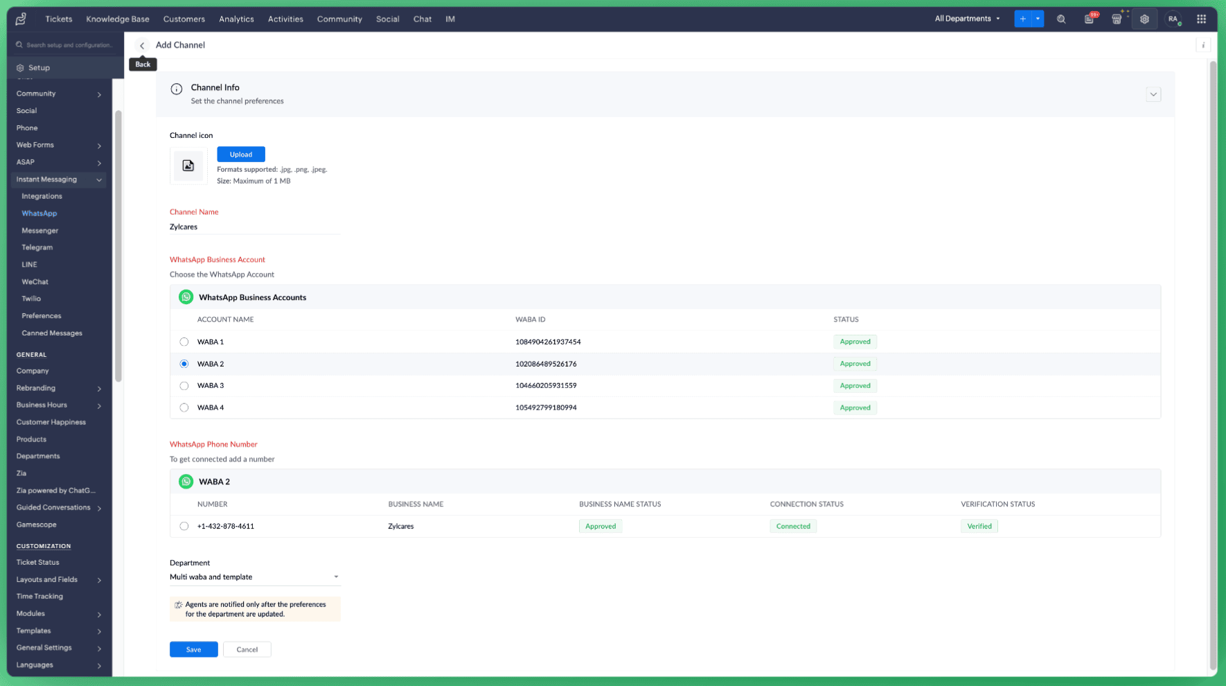Open the add-new dropdown arrow beside plus

pyautogui.click(x=1038, y=19)
